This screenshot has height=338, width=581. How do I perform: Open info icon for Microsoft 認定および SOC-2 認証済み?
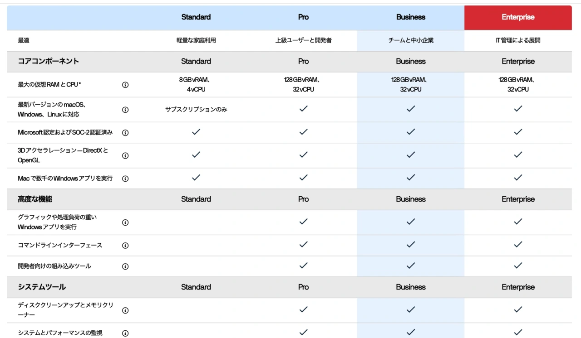pyautogui.click(x=125, y=133)
